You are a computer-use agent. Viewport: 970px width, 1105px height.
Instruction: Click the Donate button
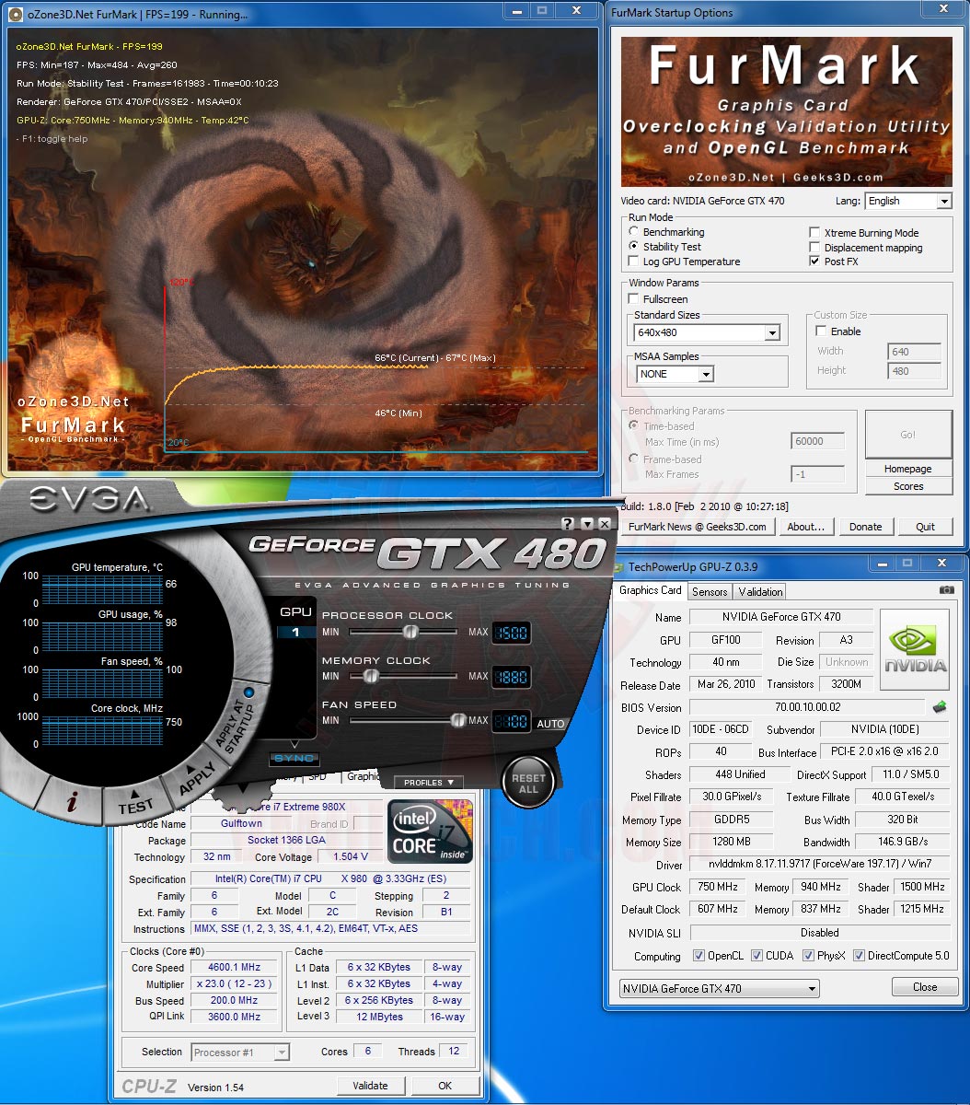(865, 527)
